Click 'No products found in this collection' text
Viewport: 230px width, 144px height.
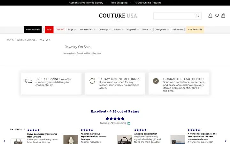pos(82,53)
